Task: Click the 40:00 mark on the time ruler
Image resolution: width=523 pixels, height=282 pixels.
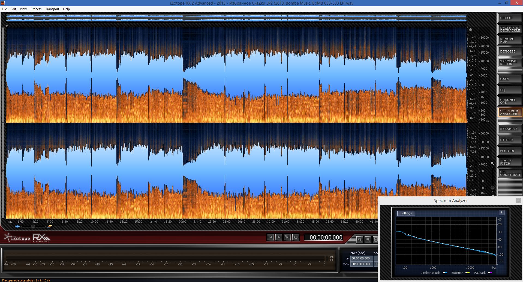Action: click(x=359, y=222)
